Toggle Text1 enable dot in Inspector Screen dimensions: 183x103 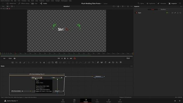[x=136, y=13]
